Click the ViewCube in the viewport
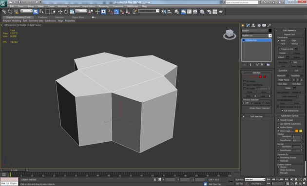This screenshot has width=307, height=186. point(230,34)
